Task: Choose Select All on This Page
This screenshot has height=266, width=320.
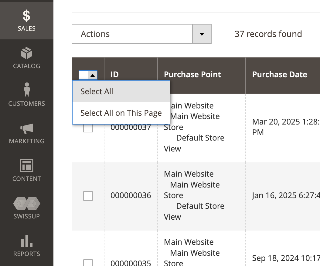Action: pos(121,113)
